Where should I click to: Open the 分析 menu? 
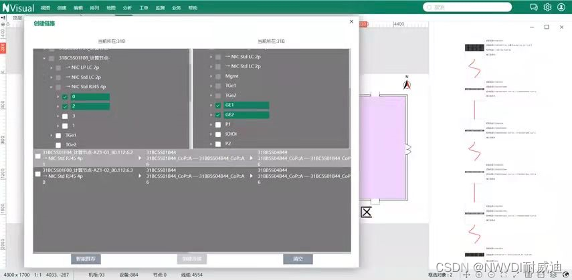click(127, 7)
